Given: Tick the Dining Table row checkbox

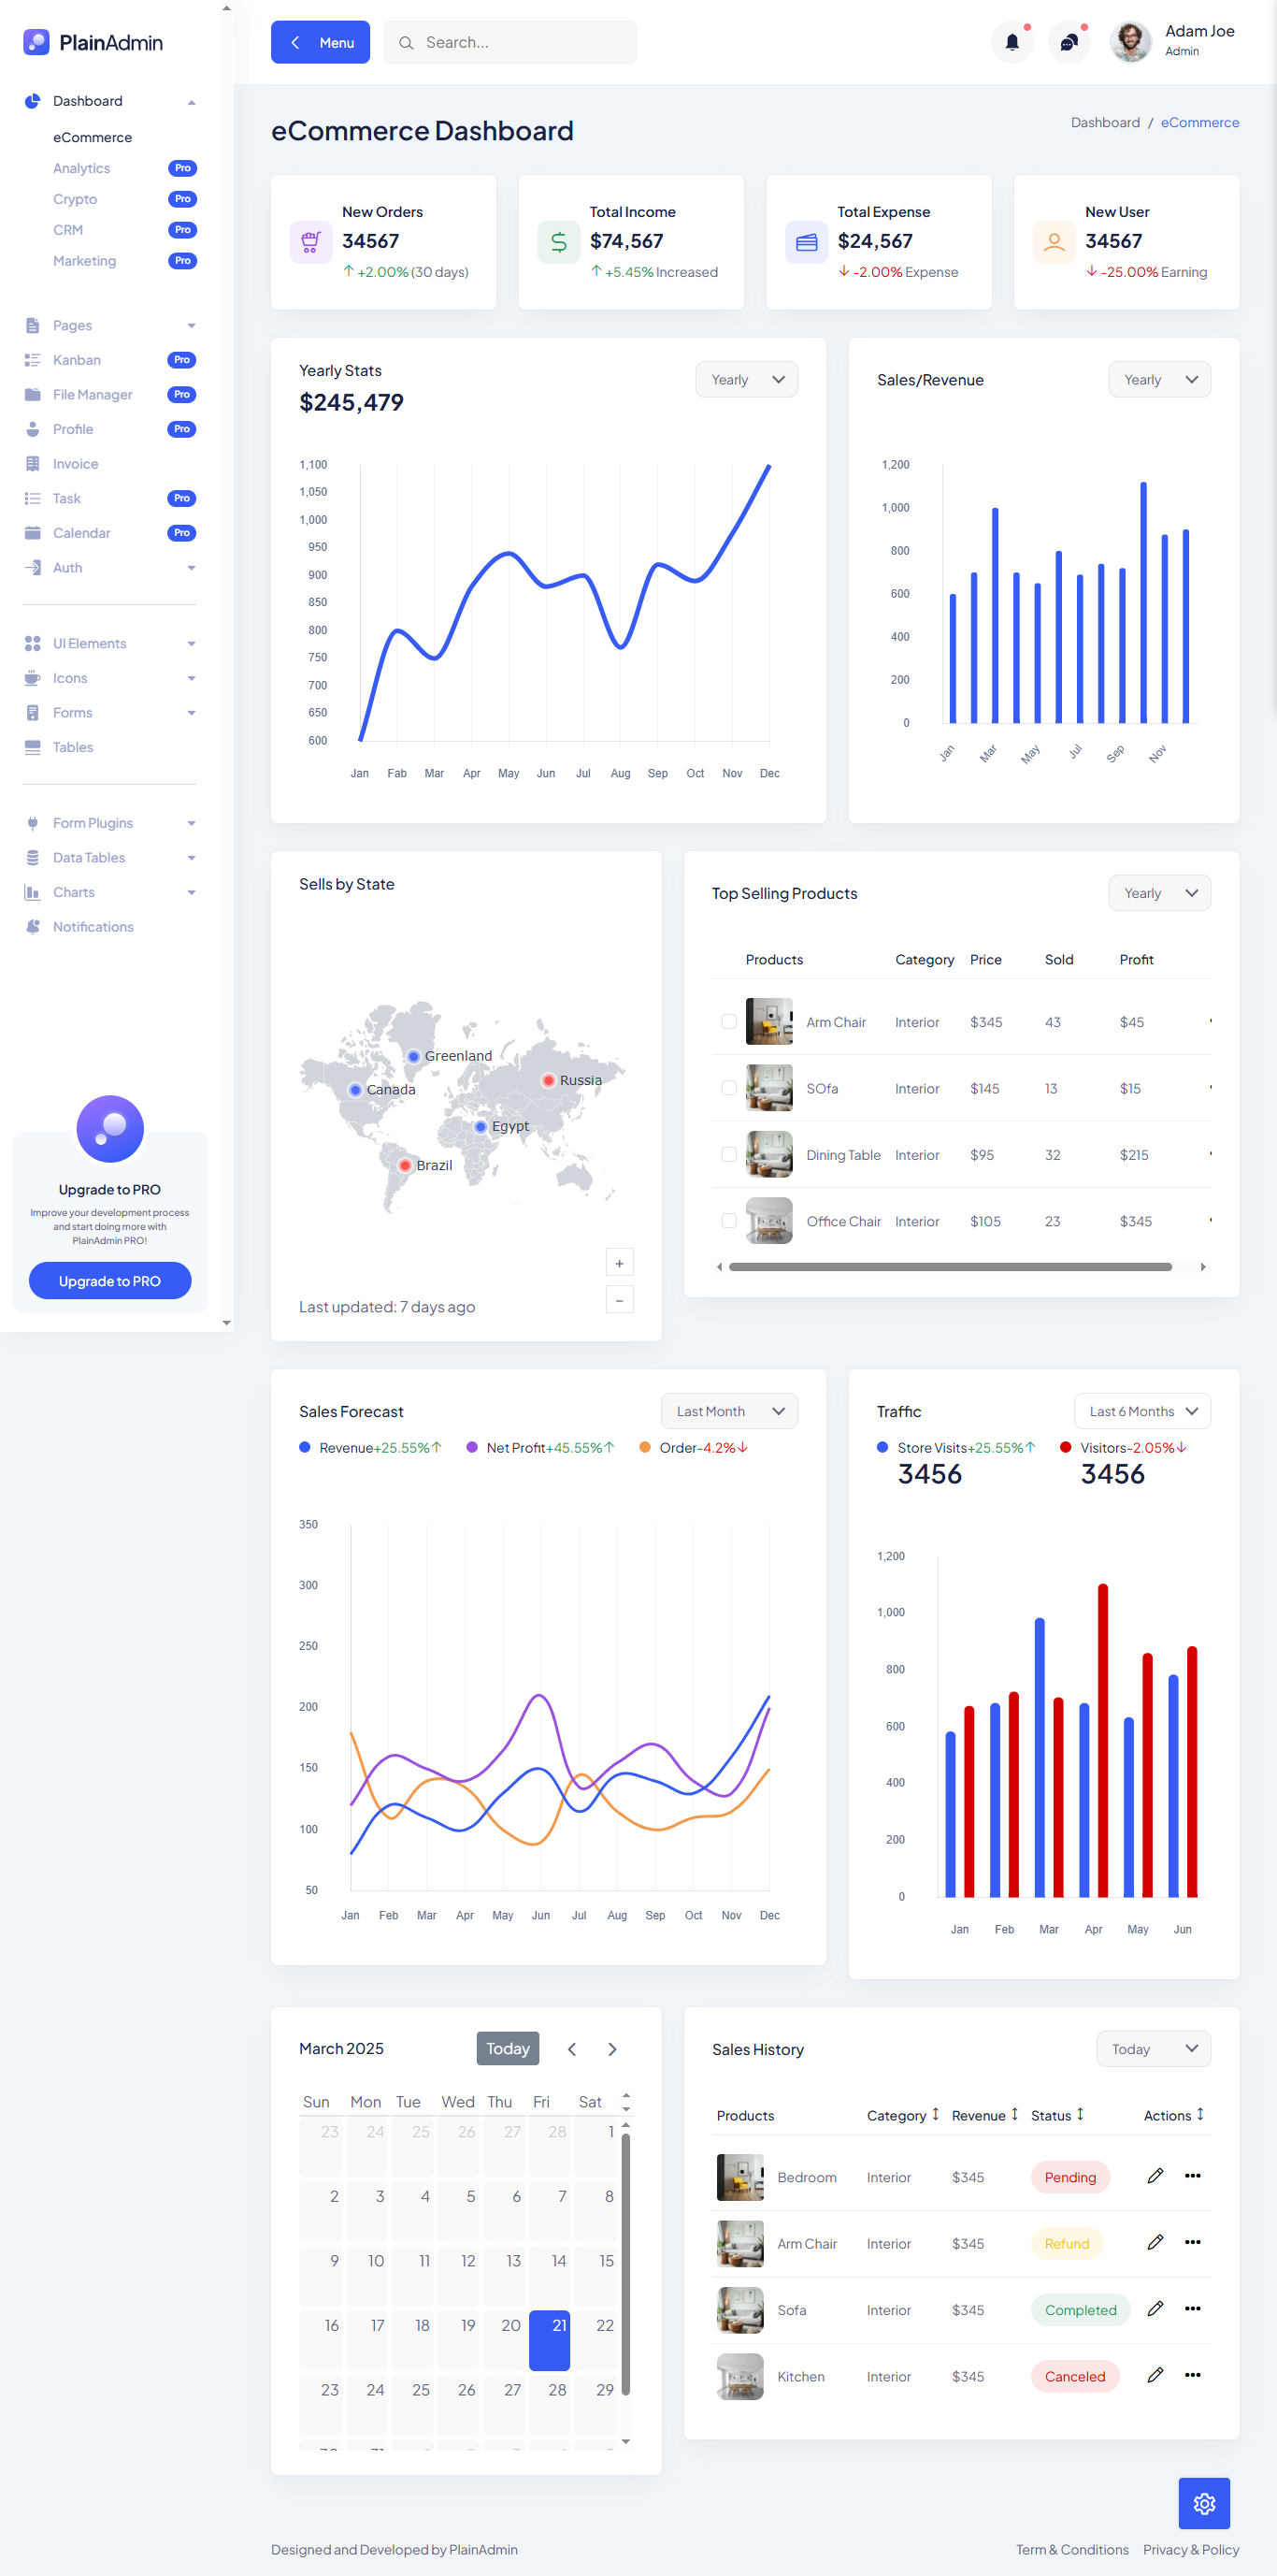Looking at the screenshot, I should pos(728,1155).
